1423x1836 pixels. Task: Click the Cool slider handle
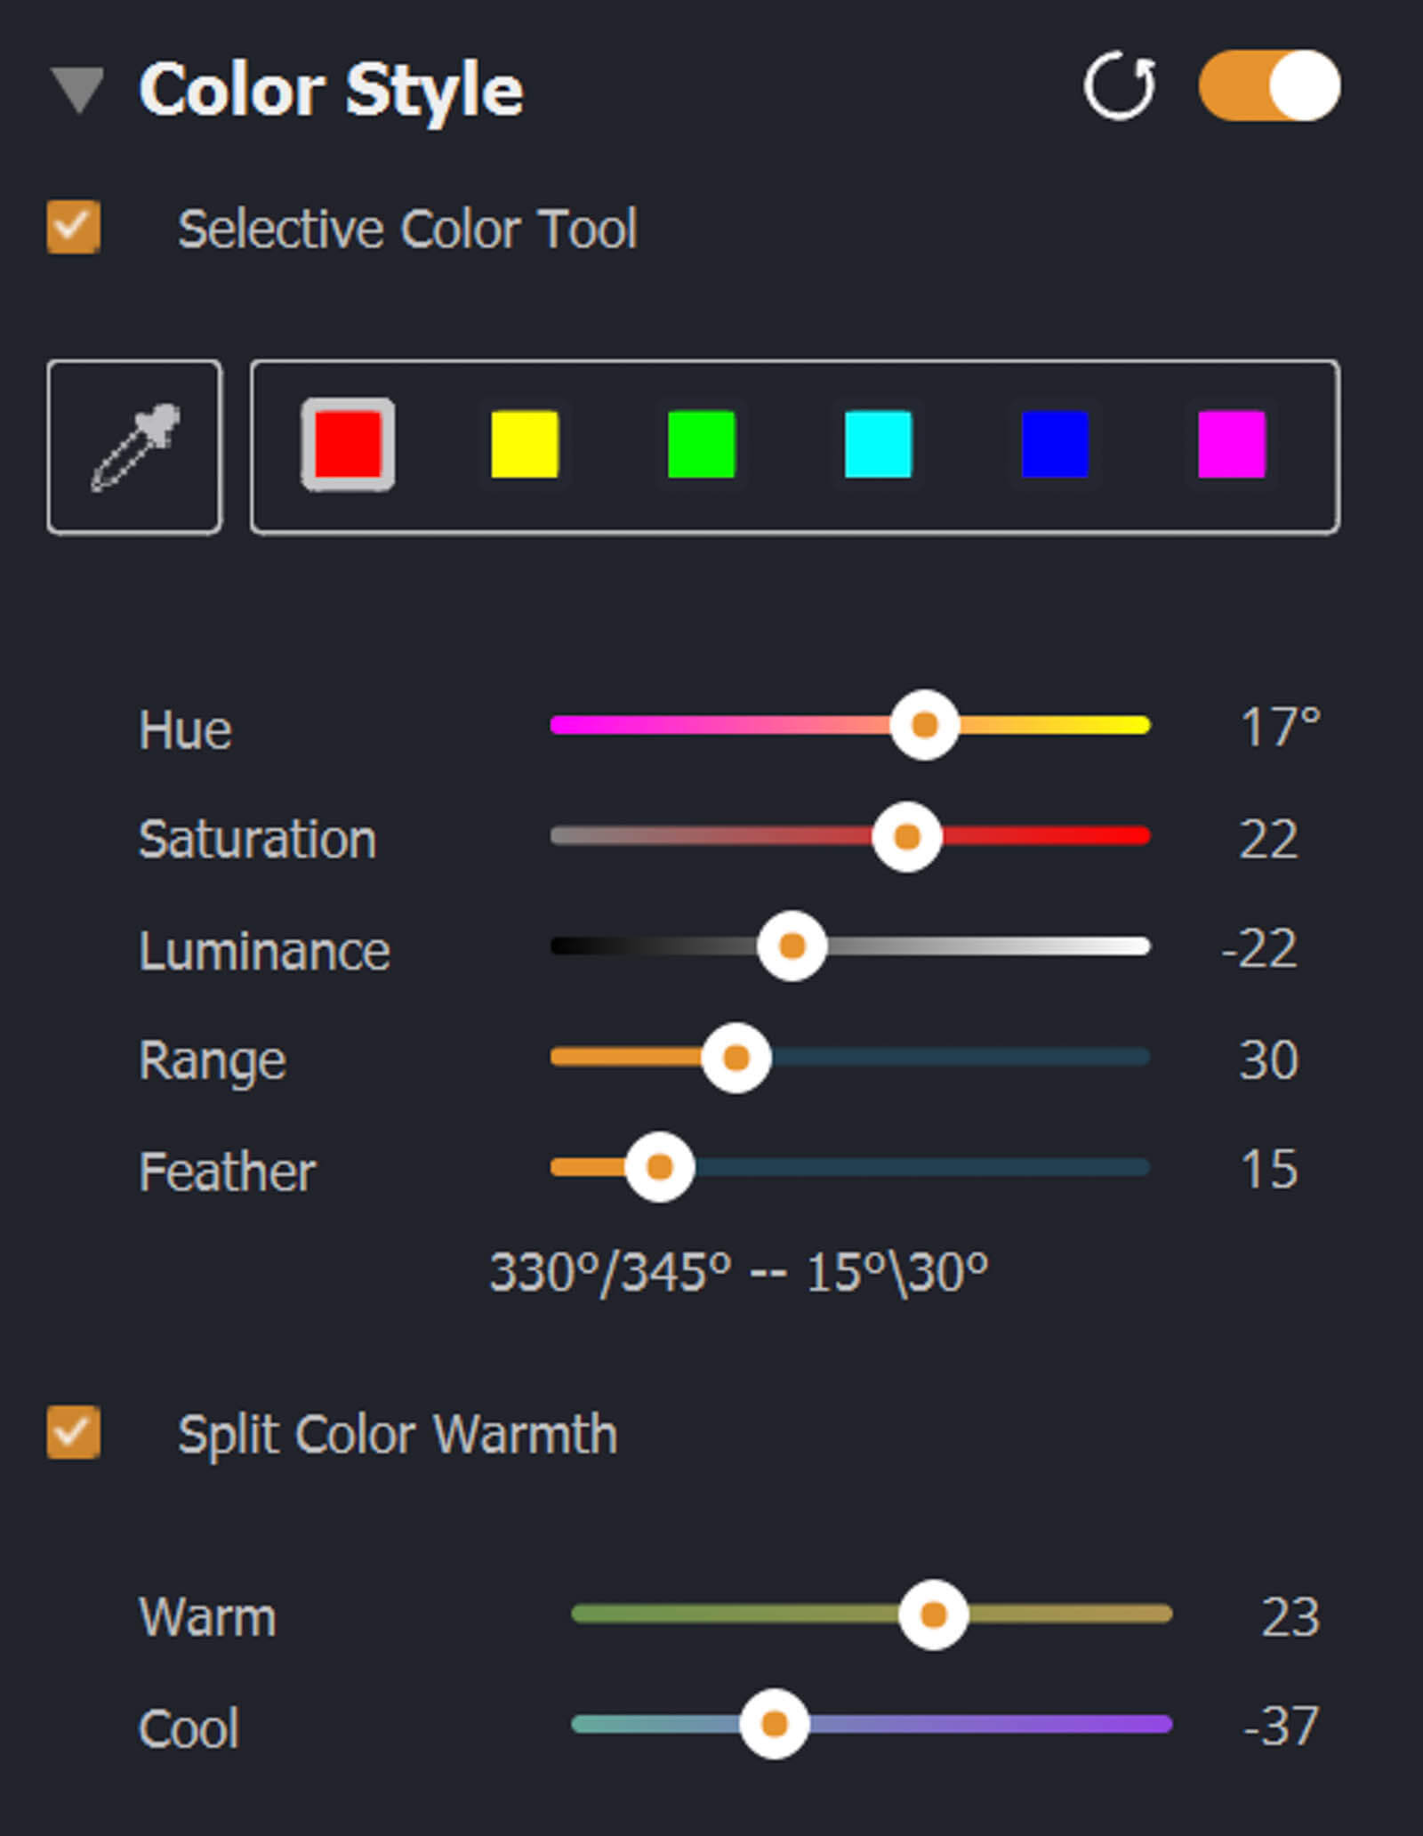pyautogui.click(x=775, y=1724)
